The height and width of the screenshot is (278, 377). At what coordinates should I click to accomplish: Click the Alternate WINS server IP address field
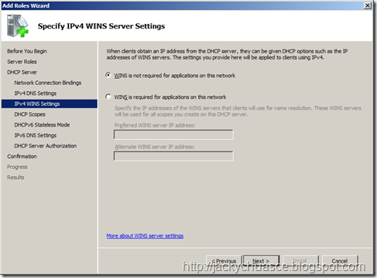coord(173,156)
